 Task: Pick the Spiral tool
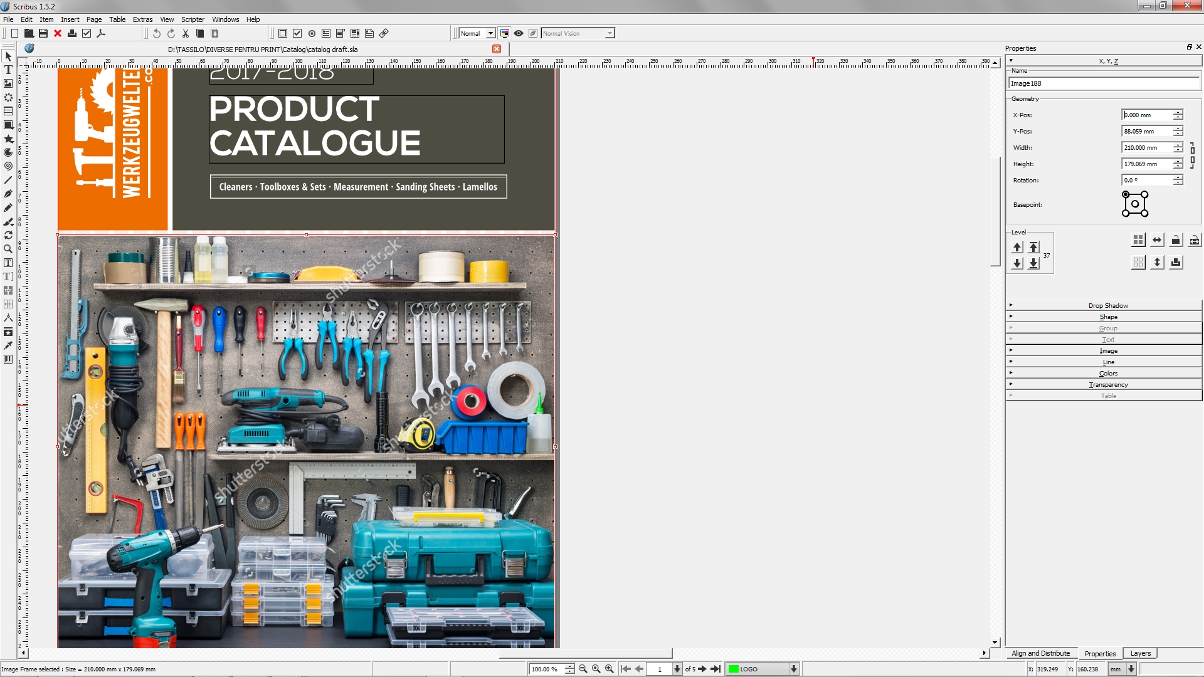8,166
